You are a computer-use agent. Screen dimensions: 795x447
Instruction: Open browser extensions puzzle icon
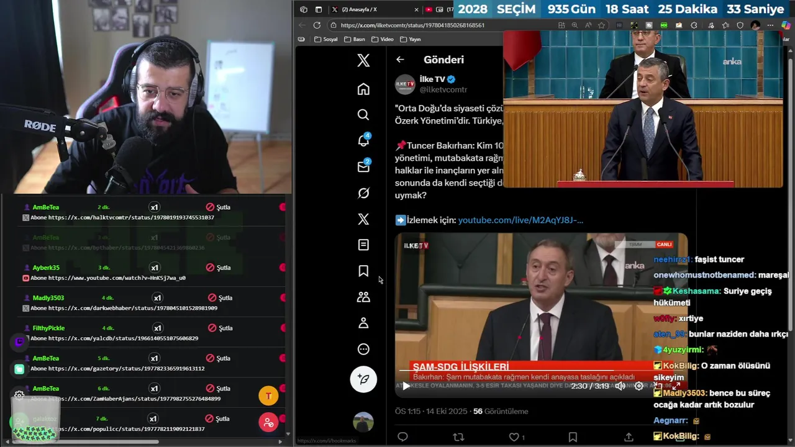tap(694, 25)
